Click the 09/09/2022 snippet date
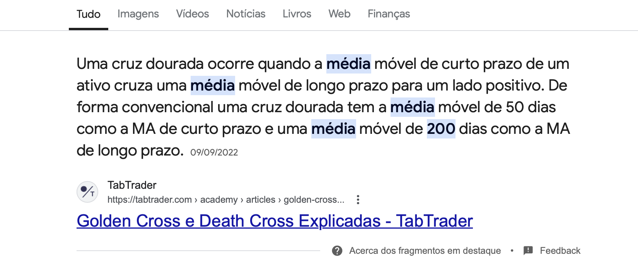 point(214,152)
